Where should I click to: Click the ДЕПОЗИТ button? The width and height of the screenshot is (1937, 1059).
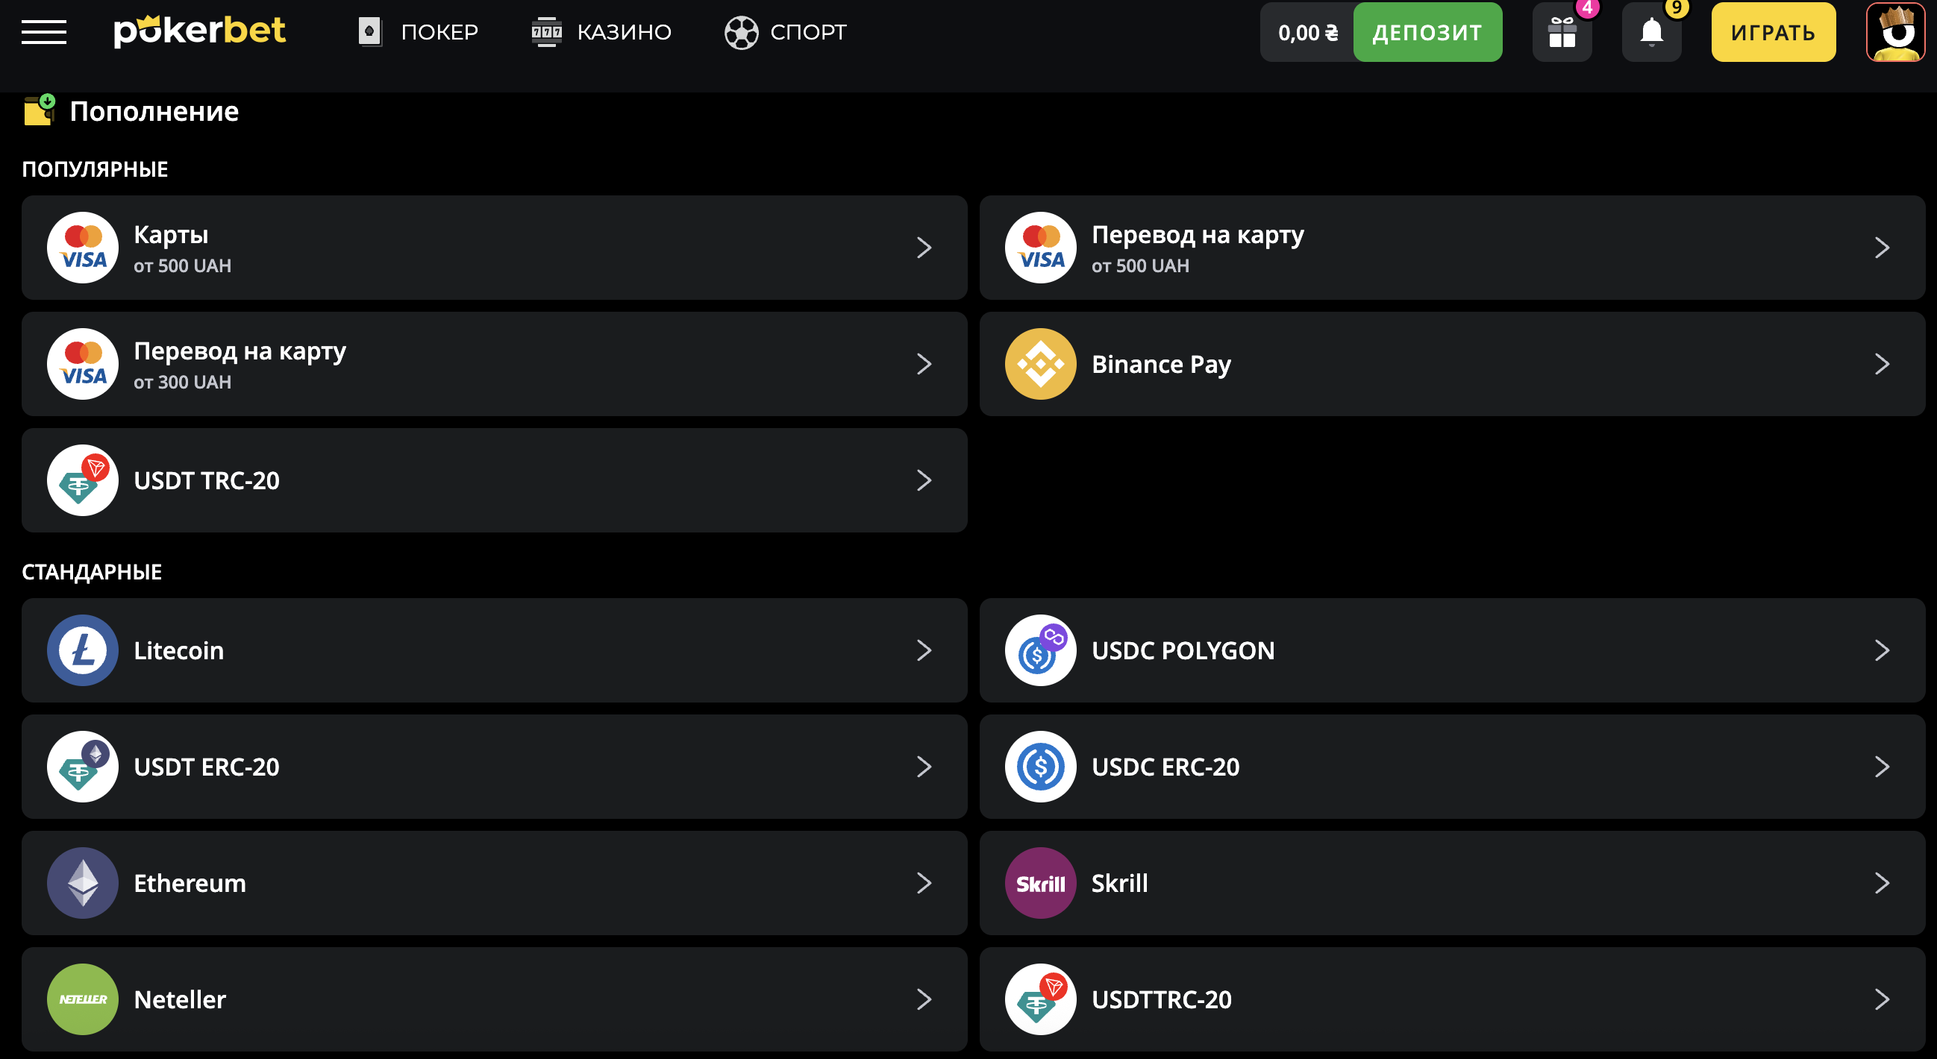pos(1427,31)
